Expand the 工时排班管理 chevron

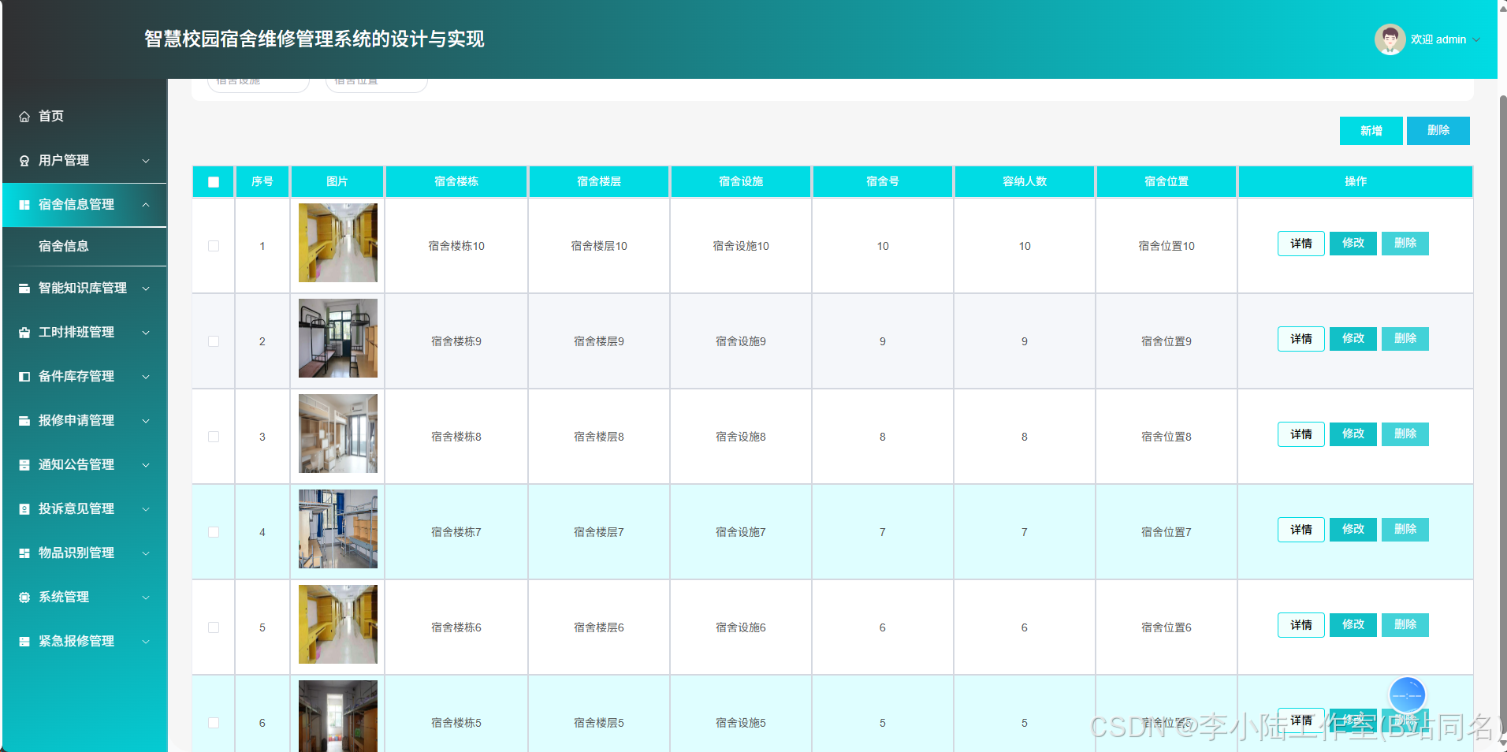[146, 333]
